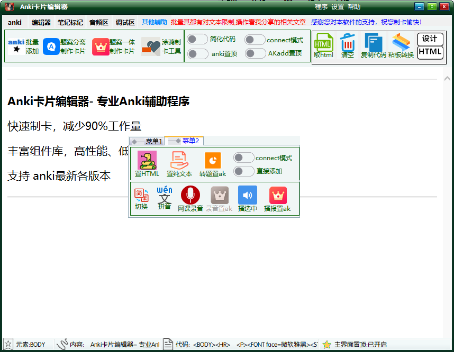Click the star icon beside 元素:BODY
454x352 pixels.
tap(8, 344)
